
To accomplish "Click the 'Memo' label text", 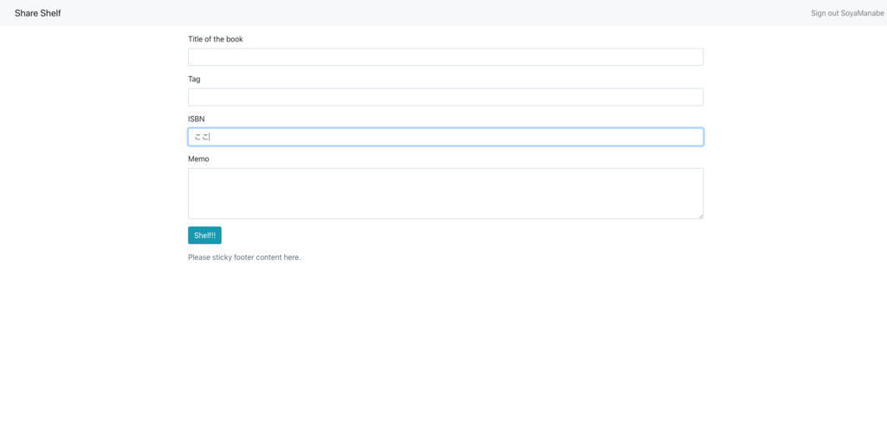I will point(198,159).
